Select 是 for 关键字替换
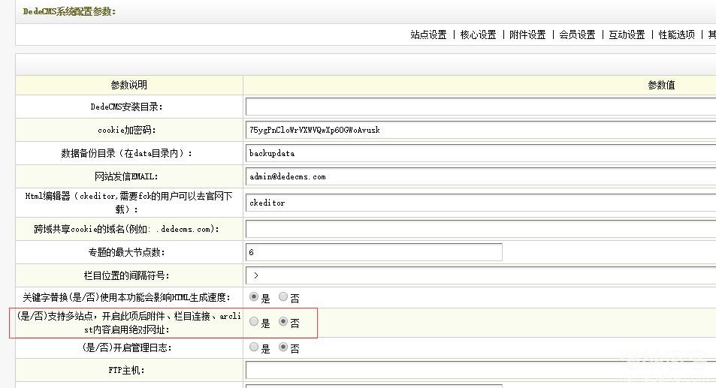 pos(254,296)
